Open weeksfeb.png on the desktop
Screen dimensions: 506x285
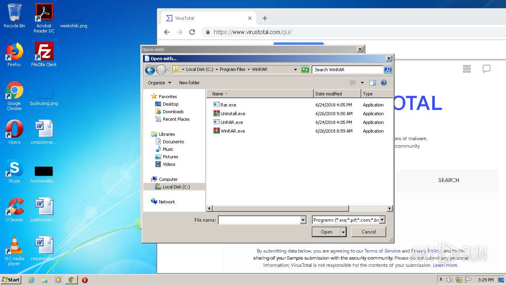pyautogui.click(x=74, y=19)
